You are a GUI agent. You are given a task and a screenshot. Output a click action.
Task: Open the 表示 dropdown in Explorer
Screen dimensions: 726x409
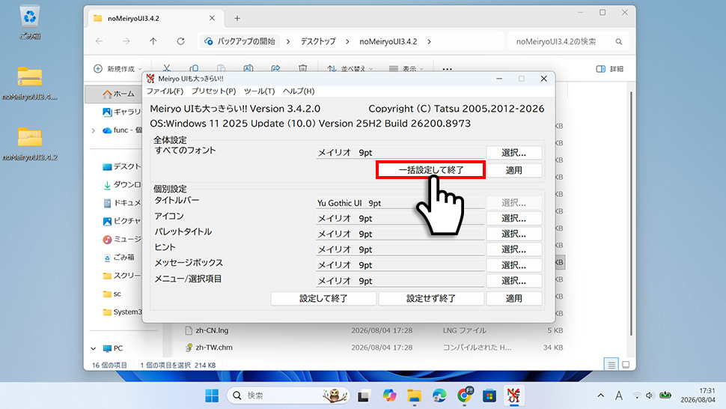[406, 69]
